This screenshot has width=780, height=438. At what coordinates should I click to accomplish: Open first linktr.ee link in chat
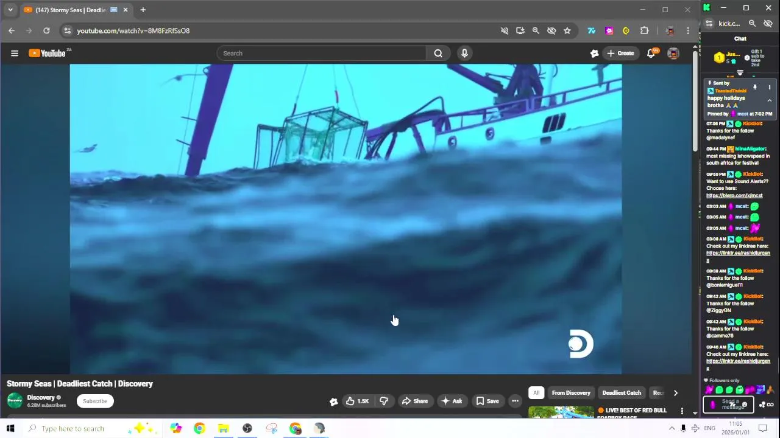click(x=738, y=256)
